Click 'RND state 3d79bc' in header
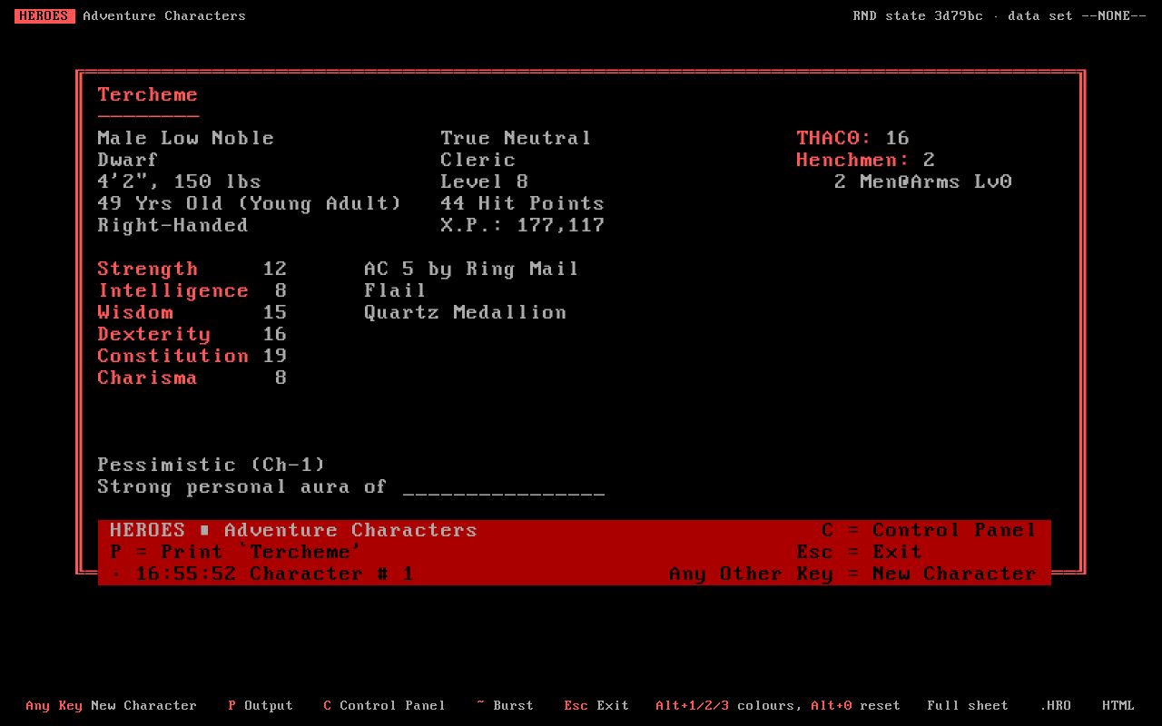This screenshot has height=726, width=1162. coord(918,15)
